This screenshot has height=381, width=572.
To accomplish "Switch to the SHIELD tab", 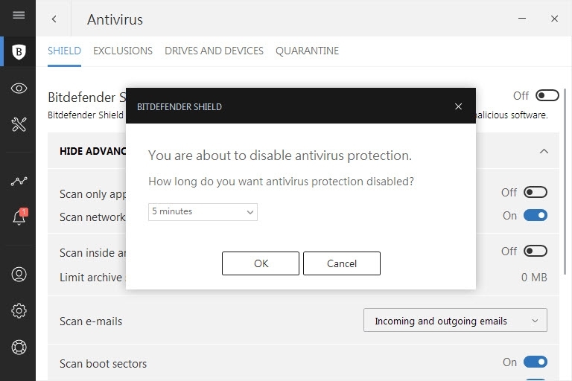I will [64, 51].
